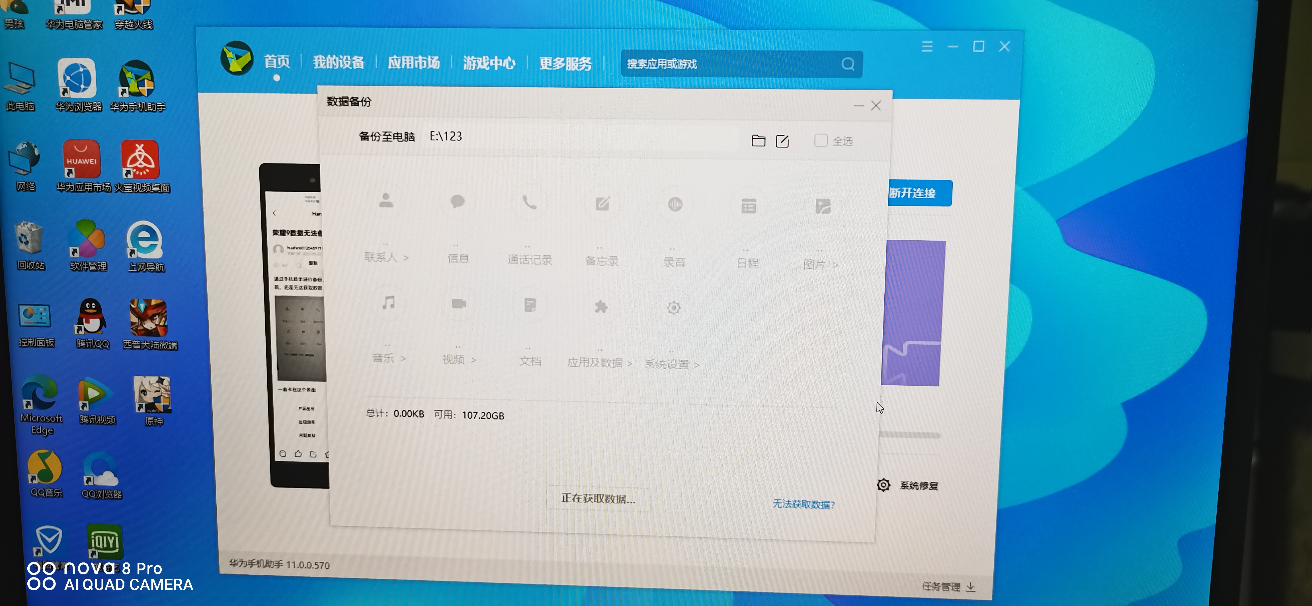This screenshot has width=1312, height=606.
Task: Select the call log (通话记录) icon
Action: (x=530, y=203)
